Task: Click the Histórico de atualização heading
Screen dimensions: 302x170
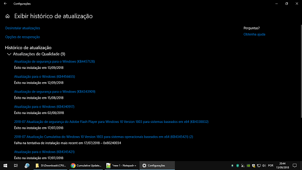Action: pyautogui.click(x=28, y=48)
